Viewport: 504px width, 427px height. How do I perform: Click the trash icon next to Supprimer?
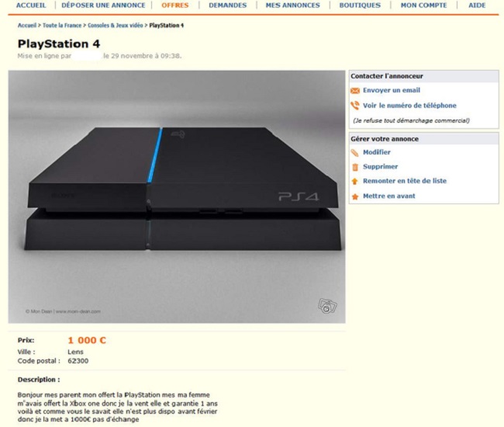pos(355,167)
